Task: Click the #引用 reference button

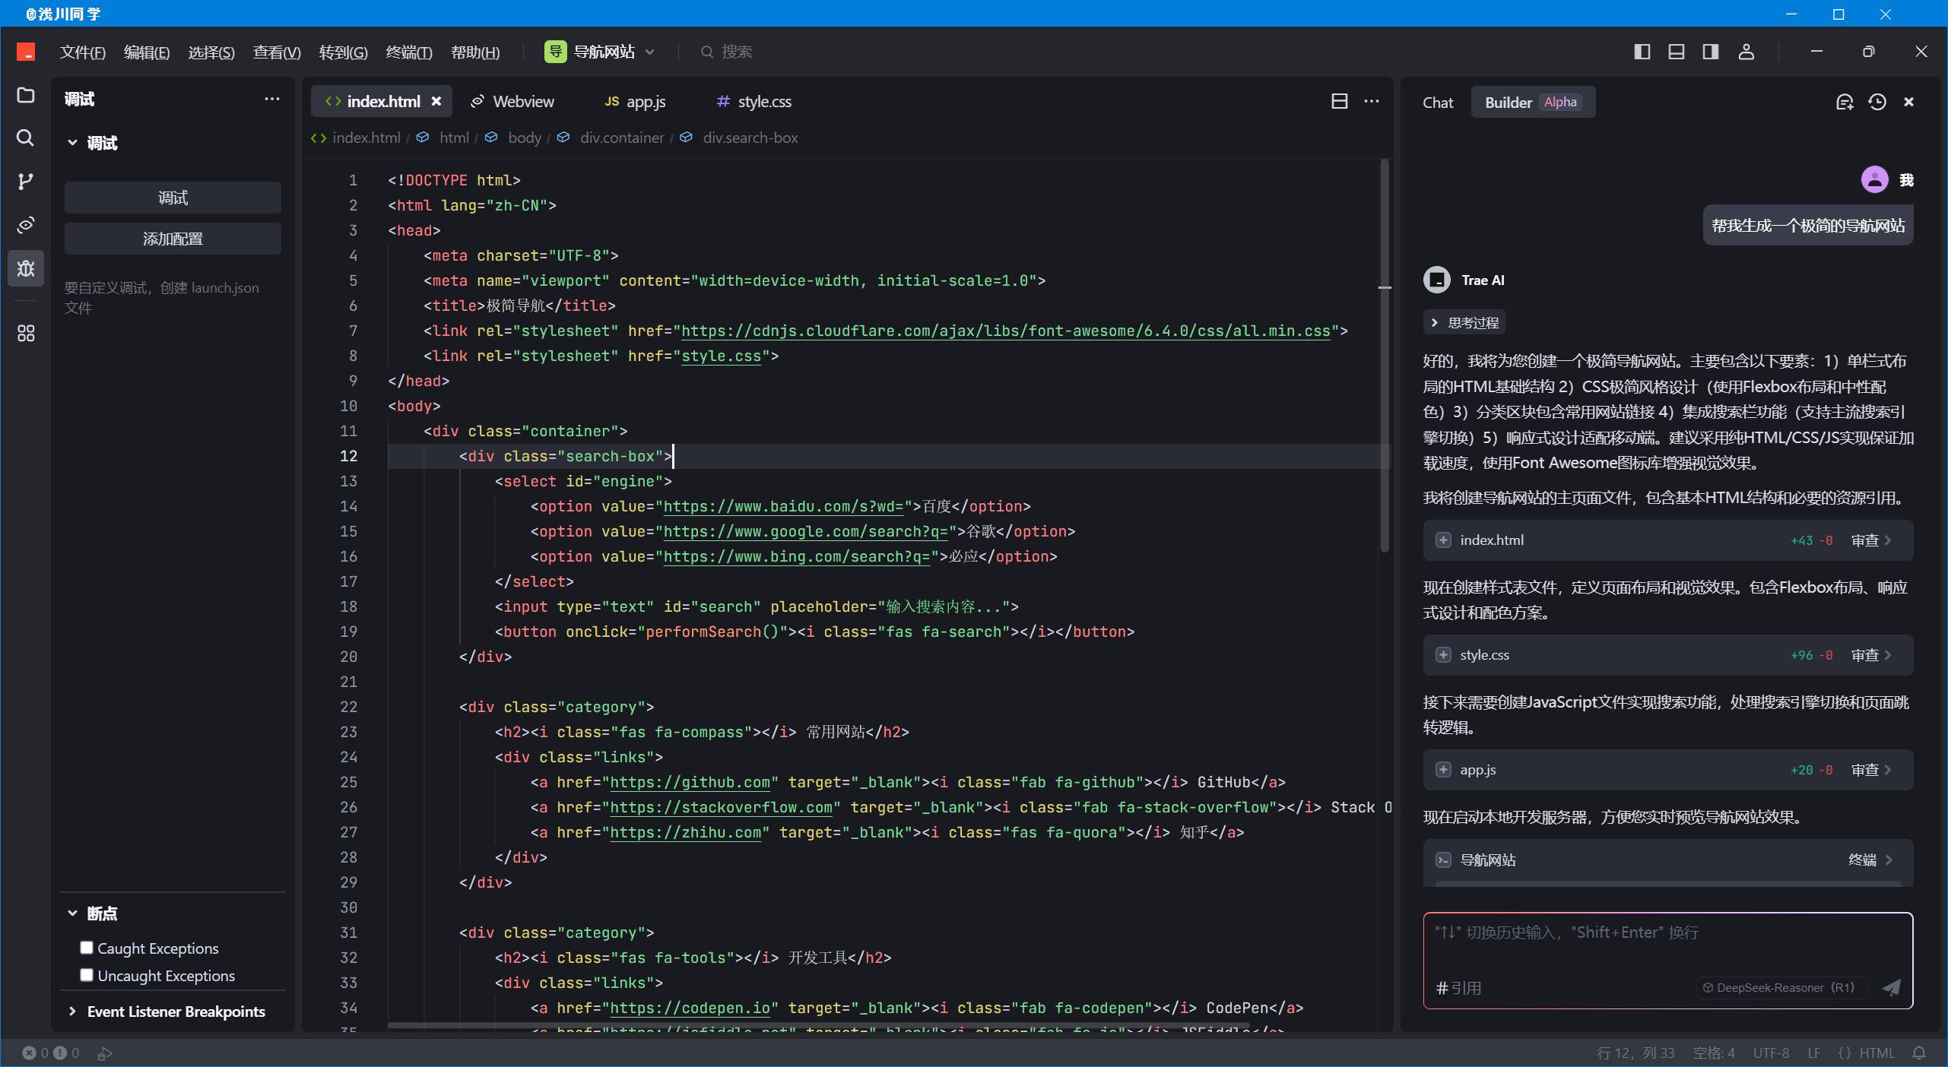Action: (1458, 987)
